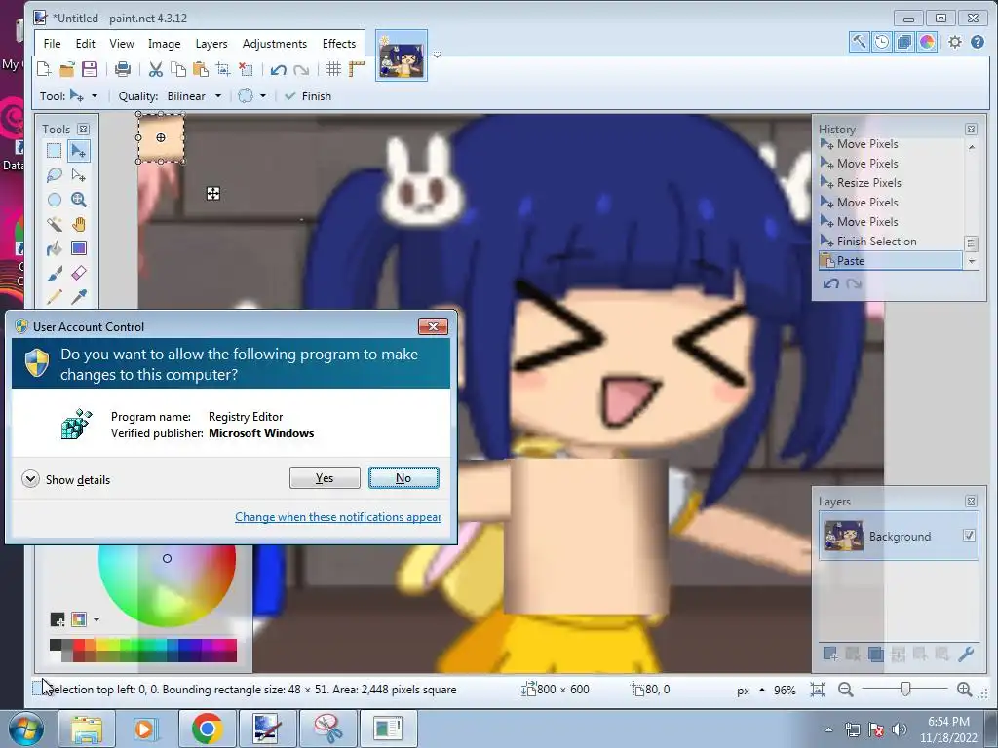Open the Image menu
Image resolution: width=998 pixels, height=748 pixels.
(x=164, y=43)
